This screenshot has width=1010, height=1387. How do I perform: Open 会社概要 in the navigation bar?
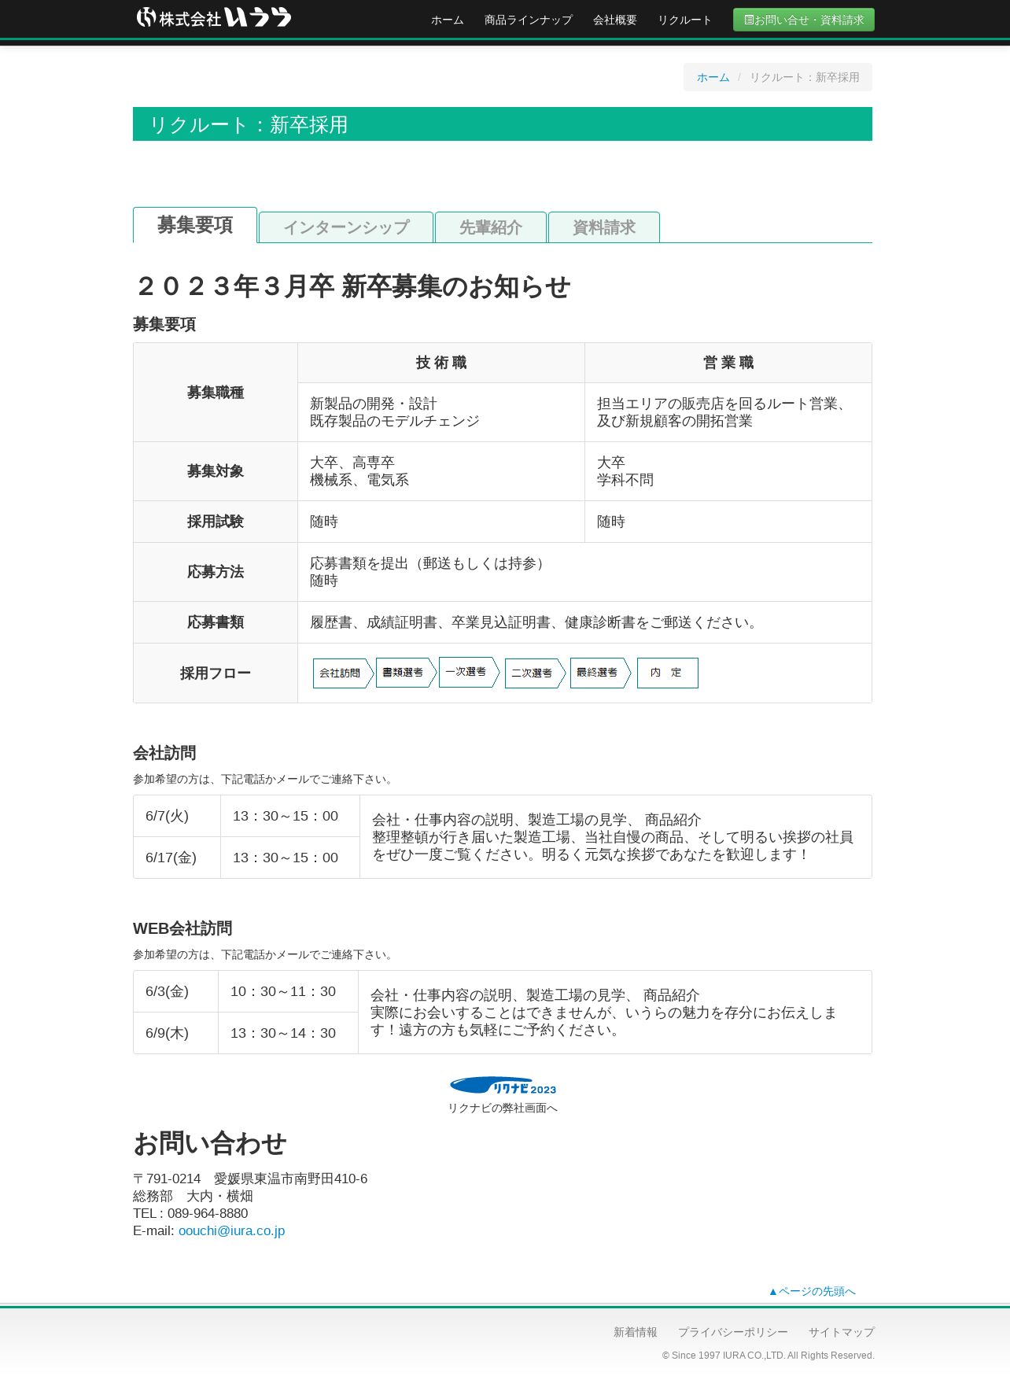(x=614, y=20)
